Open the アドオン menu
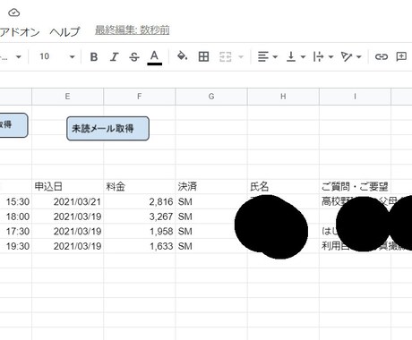This screenshot has width=412, height=340. tap(20, 31)
